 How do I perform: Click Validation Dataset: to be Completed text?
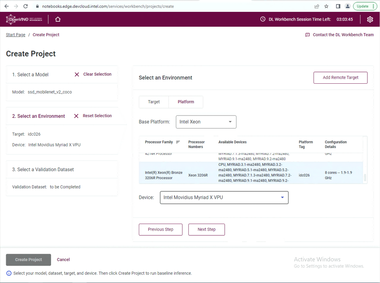(x=46, y=187)
